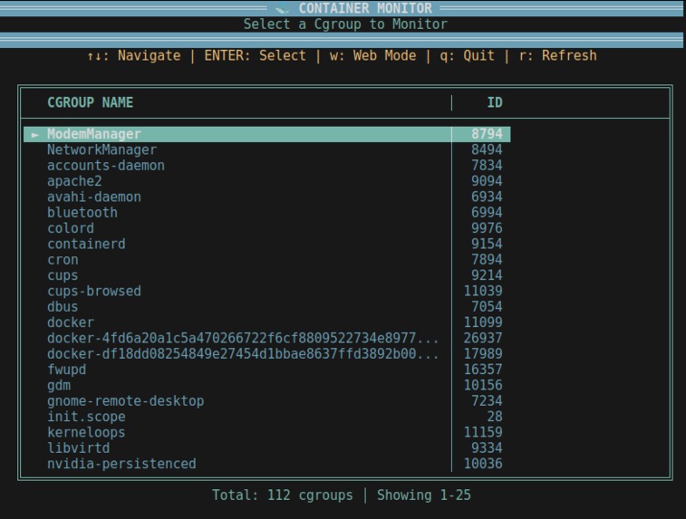686x519 pixels.
Task: Click the ID column header
Action: [x=495, y=102]
